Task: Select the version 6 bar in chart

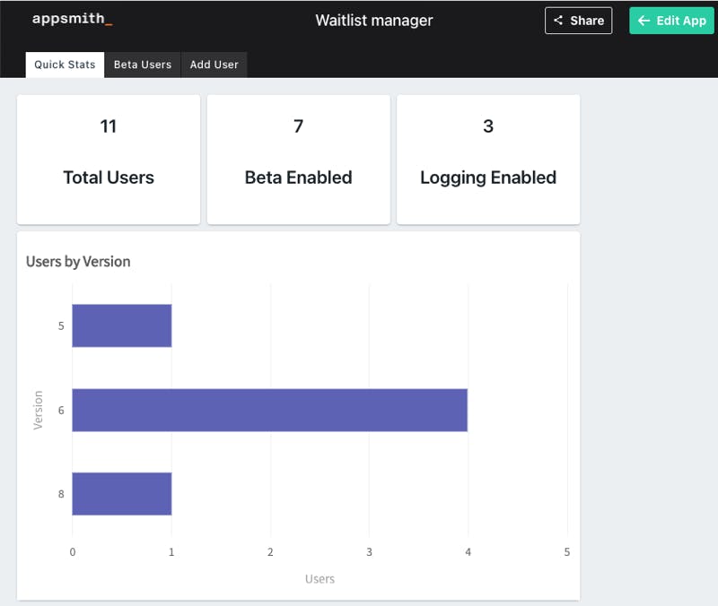Action: [x=269, y=410]
